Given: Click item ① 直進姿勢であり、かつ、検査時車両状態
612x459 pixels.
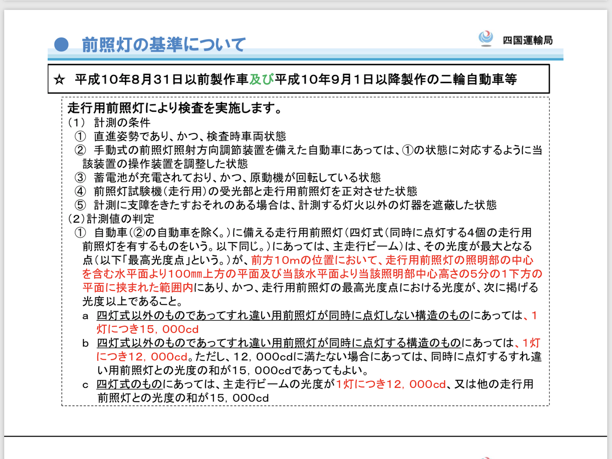Looking at the screenshot, I should click(180, 136).
